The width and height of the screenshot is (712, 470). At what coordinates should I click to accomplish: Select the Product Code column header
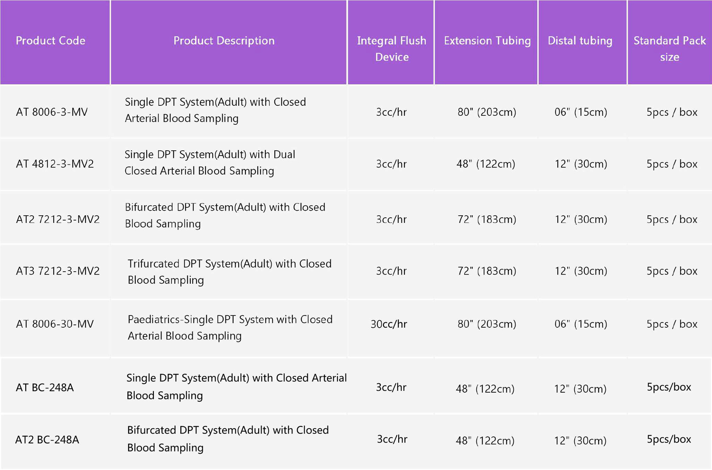50,41
